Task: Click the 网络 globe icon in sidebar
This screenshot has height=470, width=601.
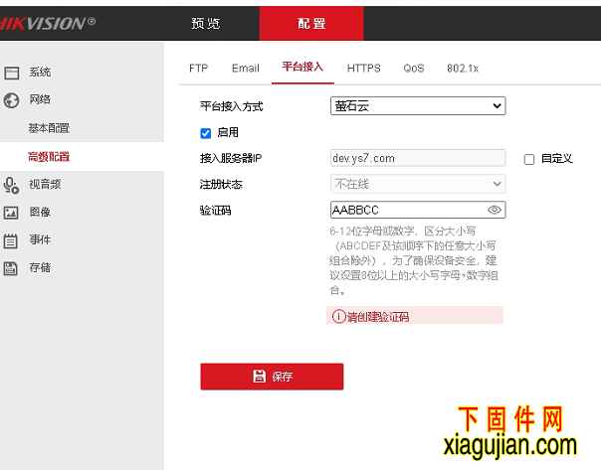Action: 12,100
